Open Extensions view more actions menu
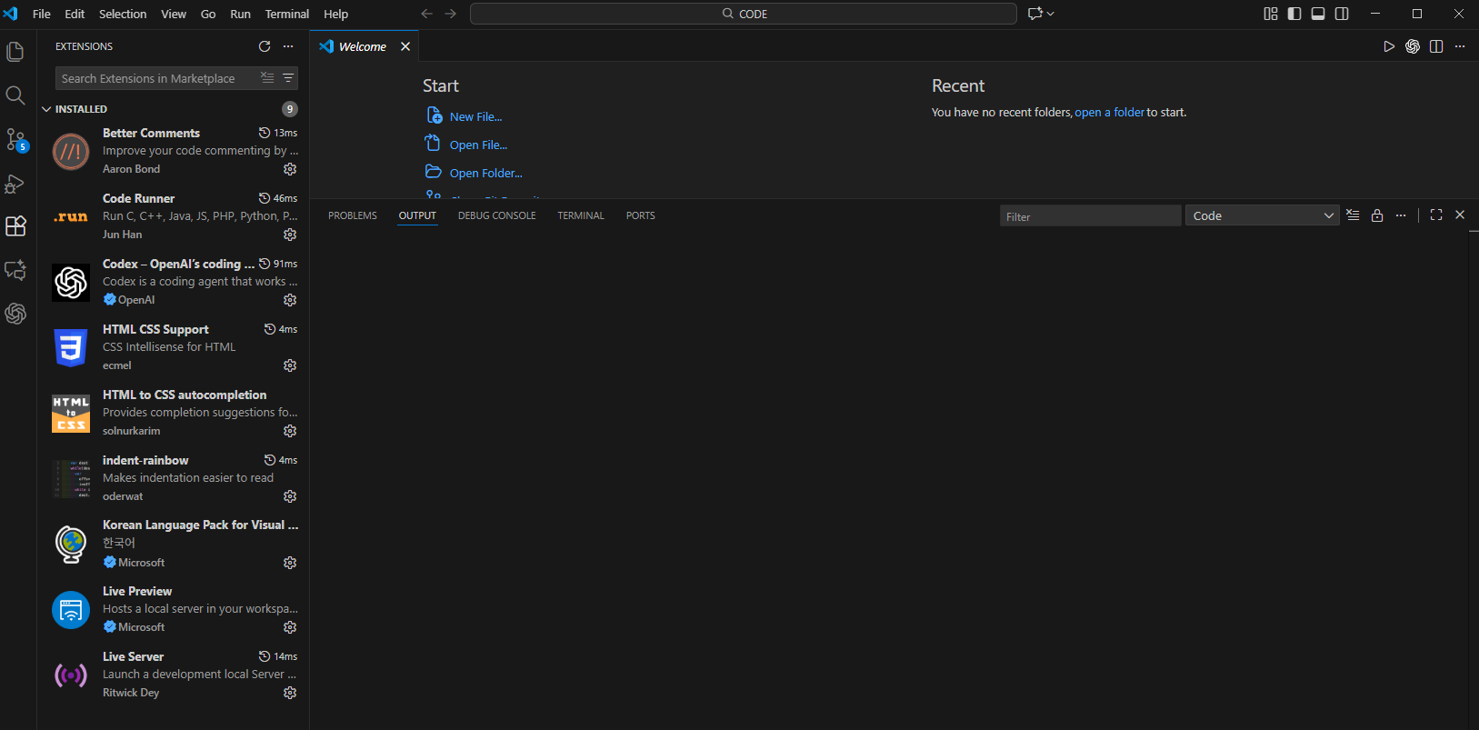This screenshot has width=1479, height=730. point(288,46)
